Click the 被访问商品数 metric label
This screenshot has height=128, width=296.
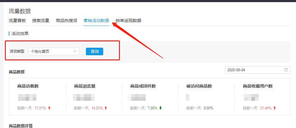(199, 86)
